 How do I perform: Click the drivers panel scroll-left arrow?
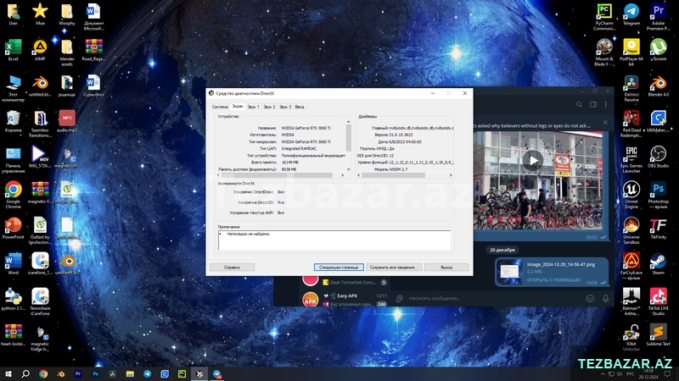[x=358, y=175]
